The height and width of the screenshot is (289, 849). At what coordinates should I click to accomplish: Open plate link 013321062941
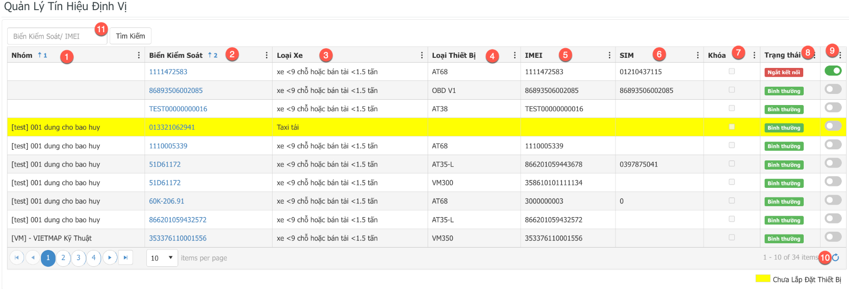172,127
